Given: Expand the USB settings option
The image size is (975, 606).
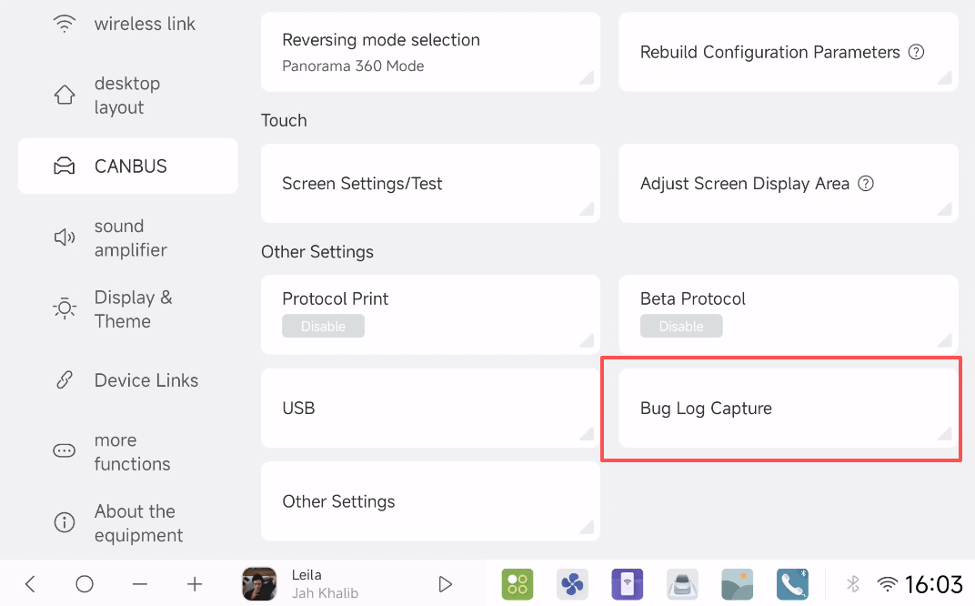Looking at the screenshot, I should [430, 408].
